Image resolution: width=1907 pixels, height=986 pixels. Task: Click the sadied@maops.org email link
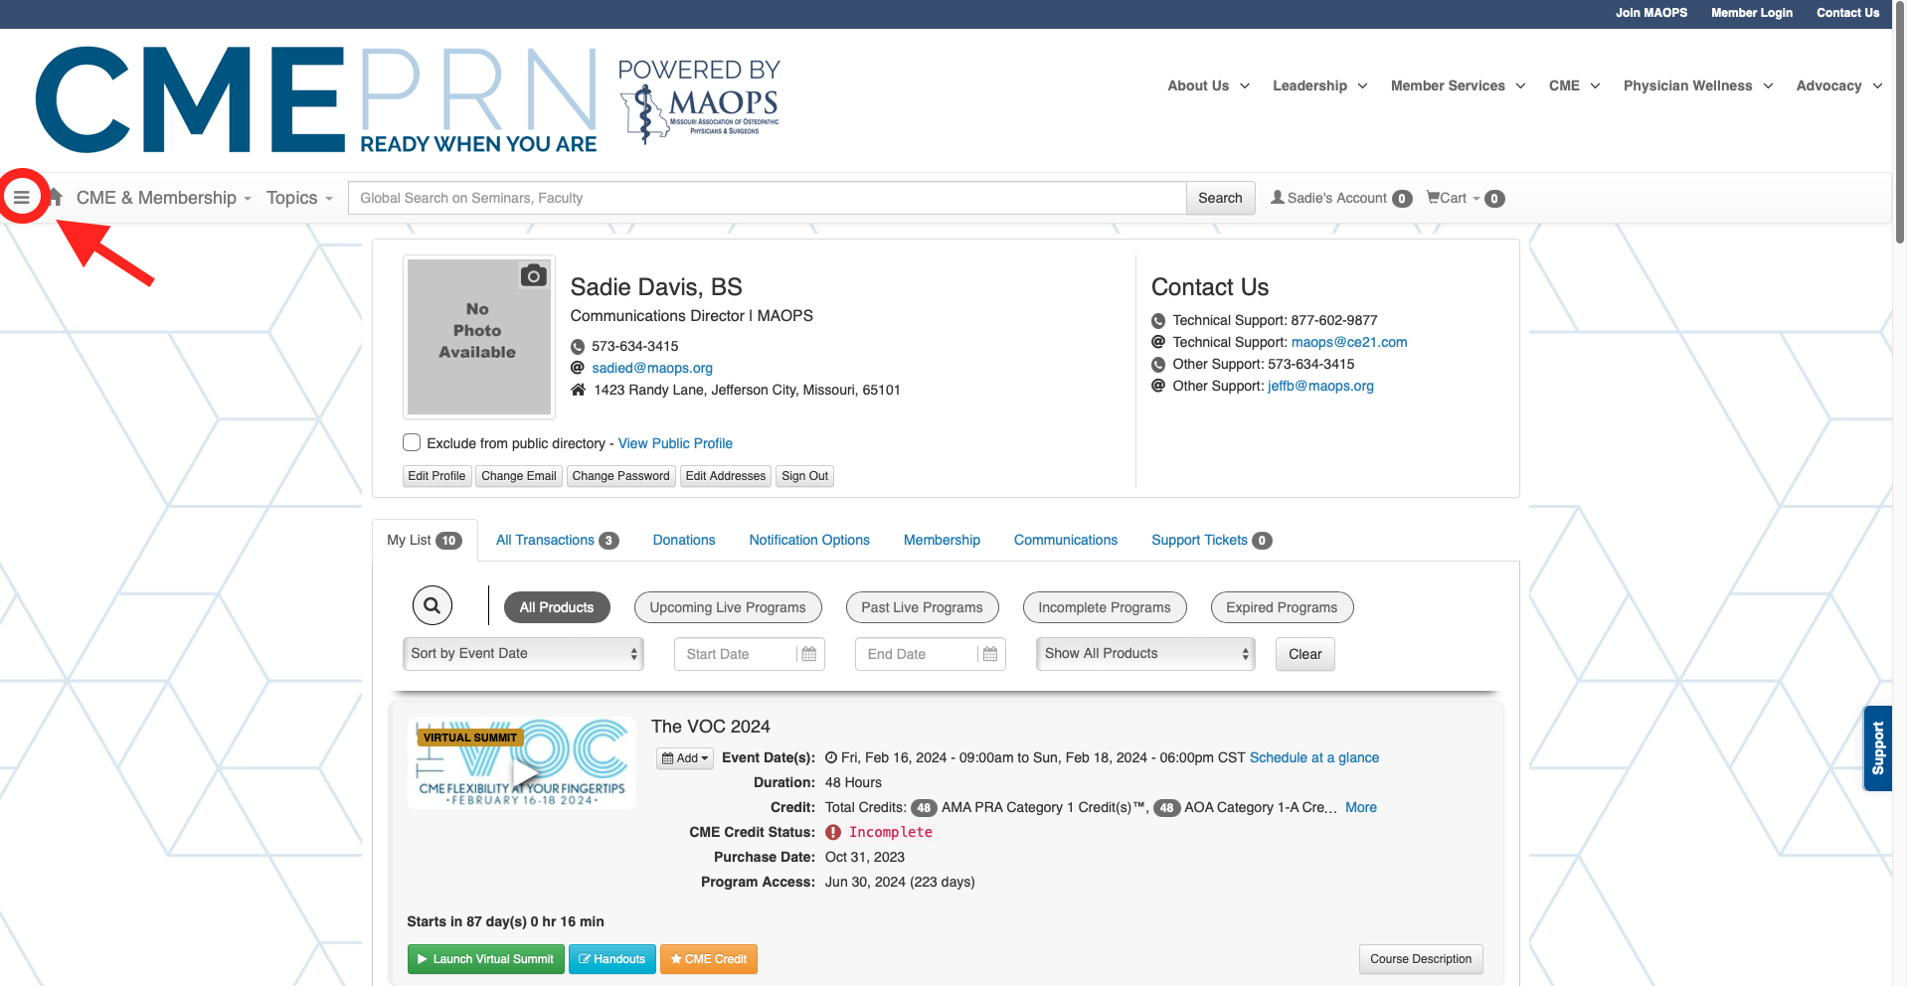[x=652, y=368]
